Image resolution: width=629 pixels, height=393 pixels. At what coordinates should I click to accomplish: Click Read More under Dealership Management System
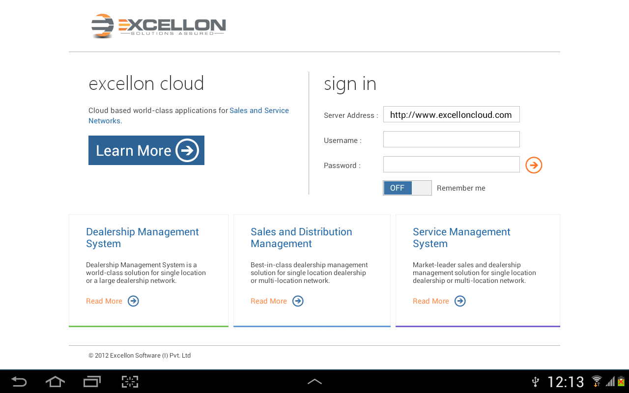pos(104,301)
